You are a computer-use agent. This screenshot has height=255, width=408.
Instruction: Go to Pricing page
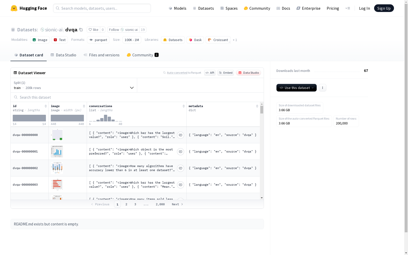[333, 8]
